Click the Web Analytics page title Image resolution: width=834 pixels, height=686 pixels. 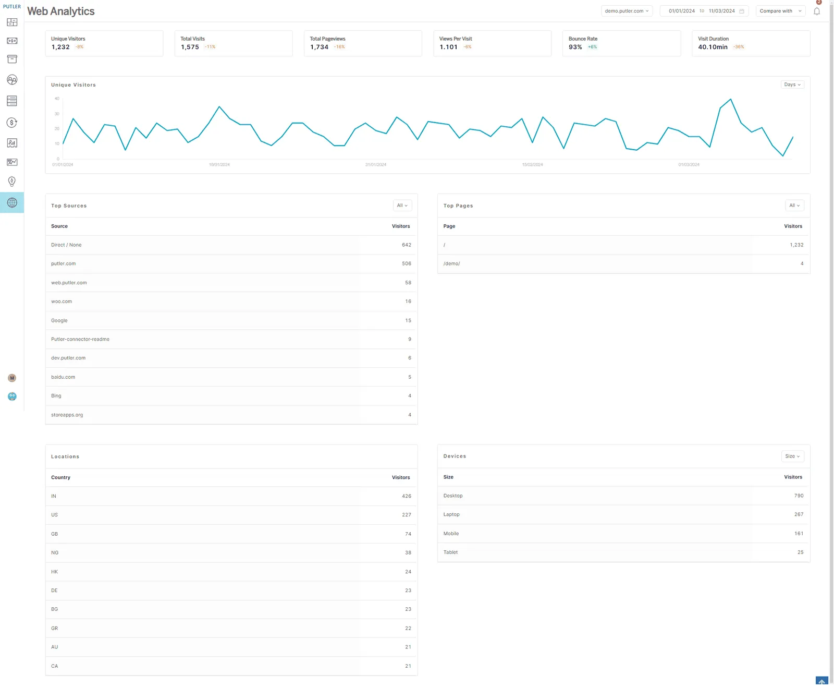[61, 11]
